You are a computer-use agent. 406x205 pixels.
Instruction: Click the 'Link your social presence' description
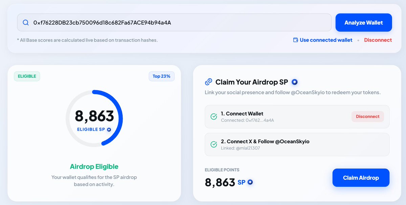coord(293,92)
